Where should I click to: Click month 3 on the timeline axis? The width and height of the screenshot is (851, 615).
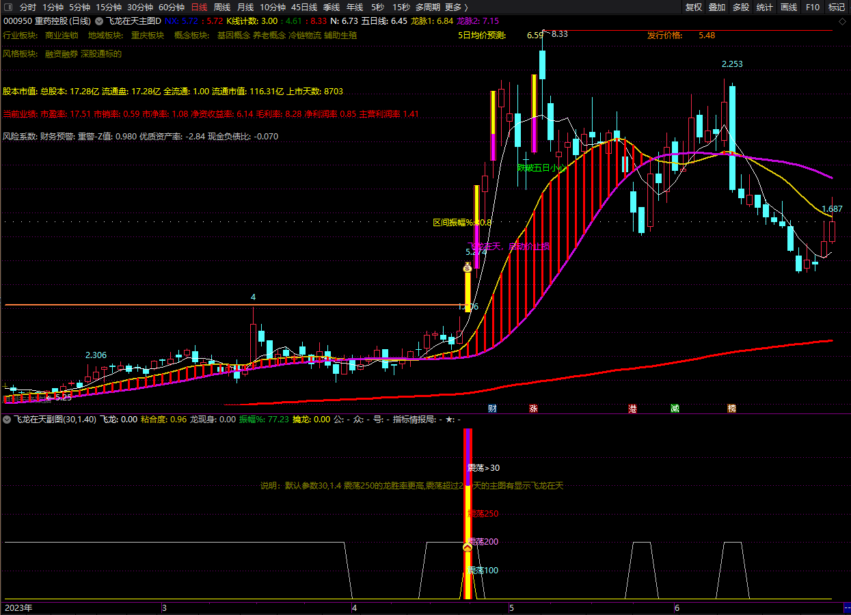tap(164, 607)
